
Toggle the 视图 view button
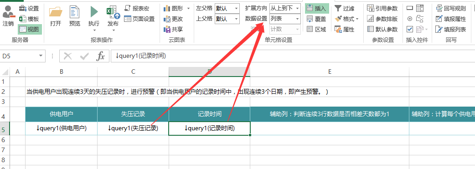pos(30,29)
